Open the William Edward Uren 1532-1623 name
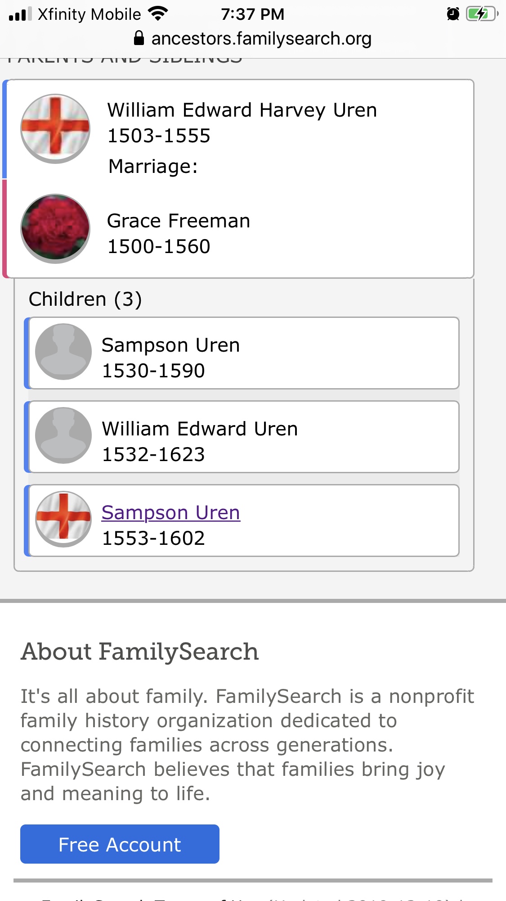Image resolution: width=506 pixels, height=901 pixels. point(200,429)
